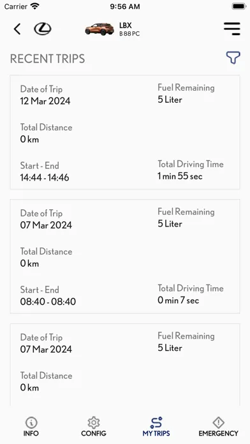Tap the orange LBX car thumbnail
Image resolution: width=250 pixels, height=444 pixels.
(99, 29)
